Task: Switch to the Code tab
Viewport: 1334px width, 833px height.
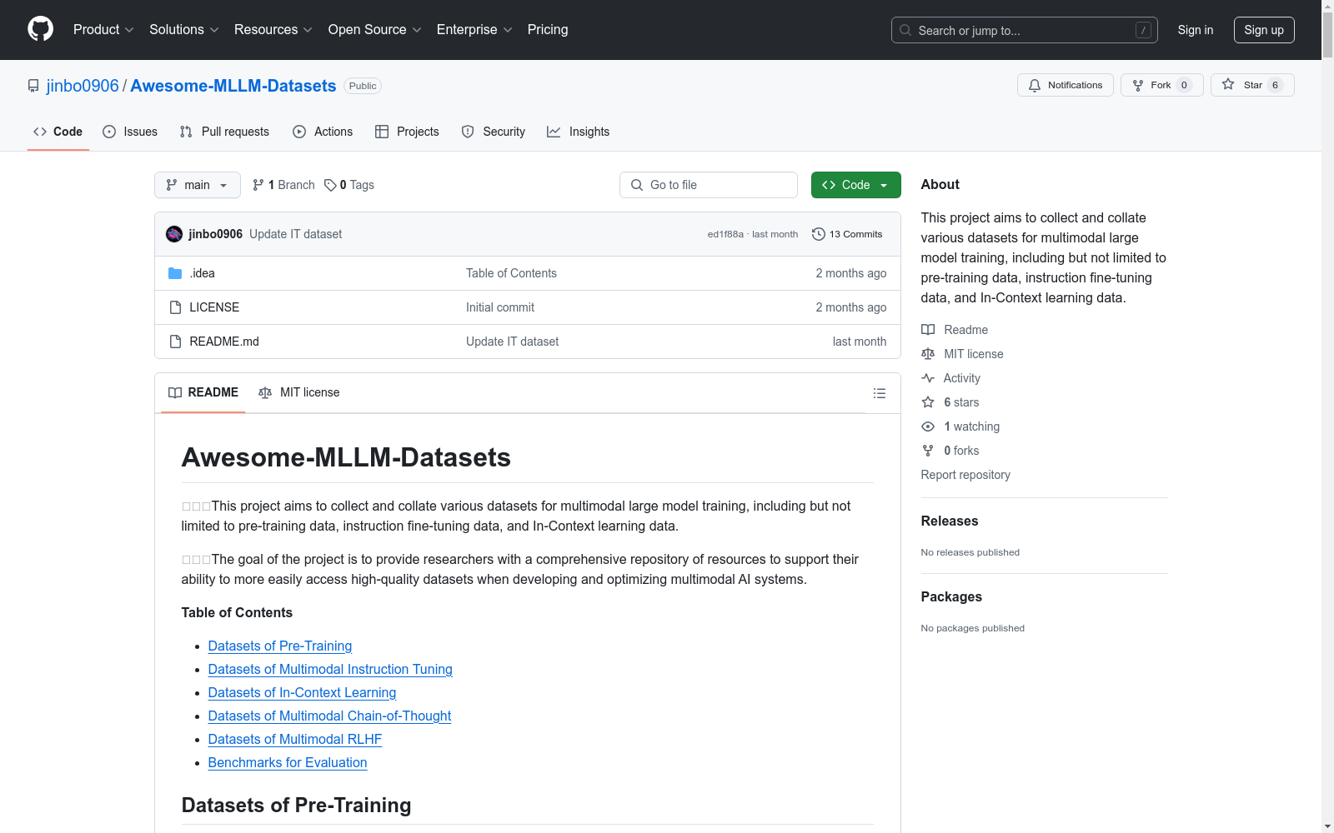Action: (x=58, y=132)
